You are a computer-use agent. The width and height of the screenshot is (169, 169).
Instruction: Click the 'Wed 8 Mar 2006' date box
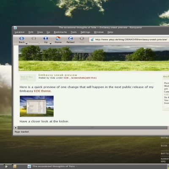pos(28,78)
